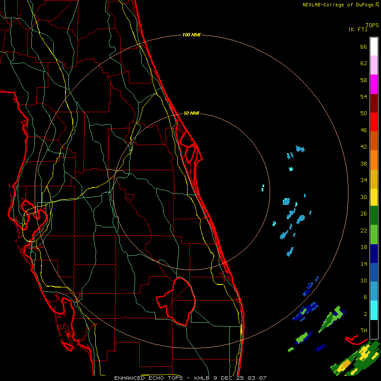
Task: Click the 22 value on the legend
Action: click(364, 230)
